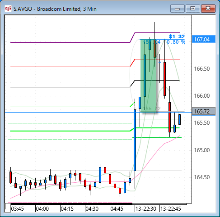Click the CQG chart app icon in title bar
Image resolution: width=220 pixels, height=217 pixels.
[8, 9]
